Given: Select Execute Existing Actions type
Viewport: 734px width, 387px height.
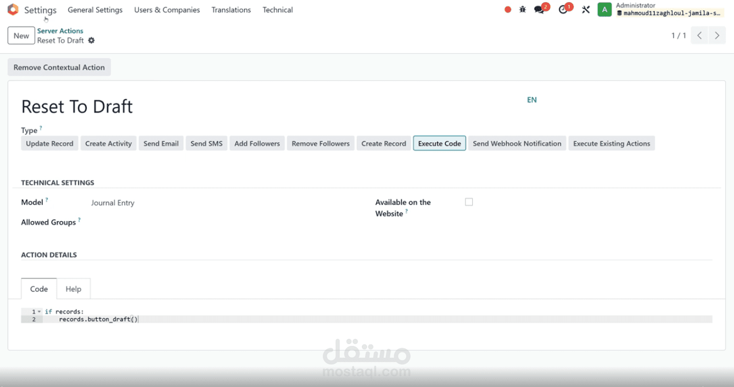Looking at the screenshot, I should 612,143.
